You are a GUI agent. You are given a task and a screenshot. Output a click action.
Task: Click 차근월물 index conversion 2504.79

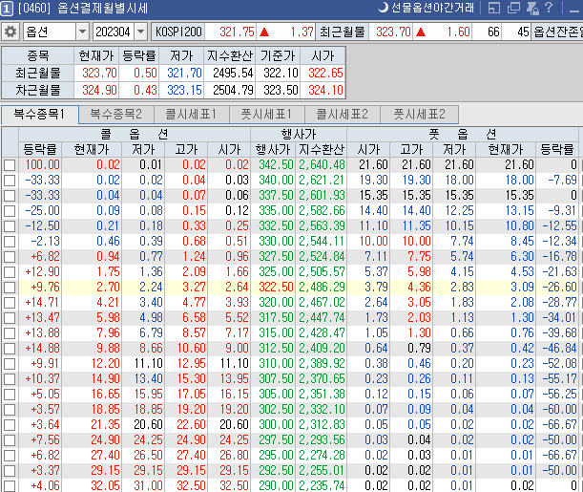click(x=229, y=90)
